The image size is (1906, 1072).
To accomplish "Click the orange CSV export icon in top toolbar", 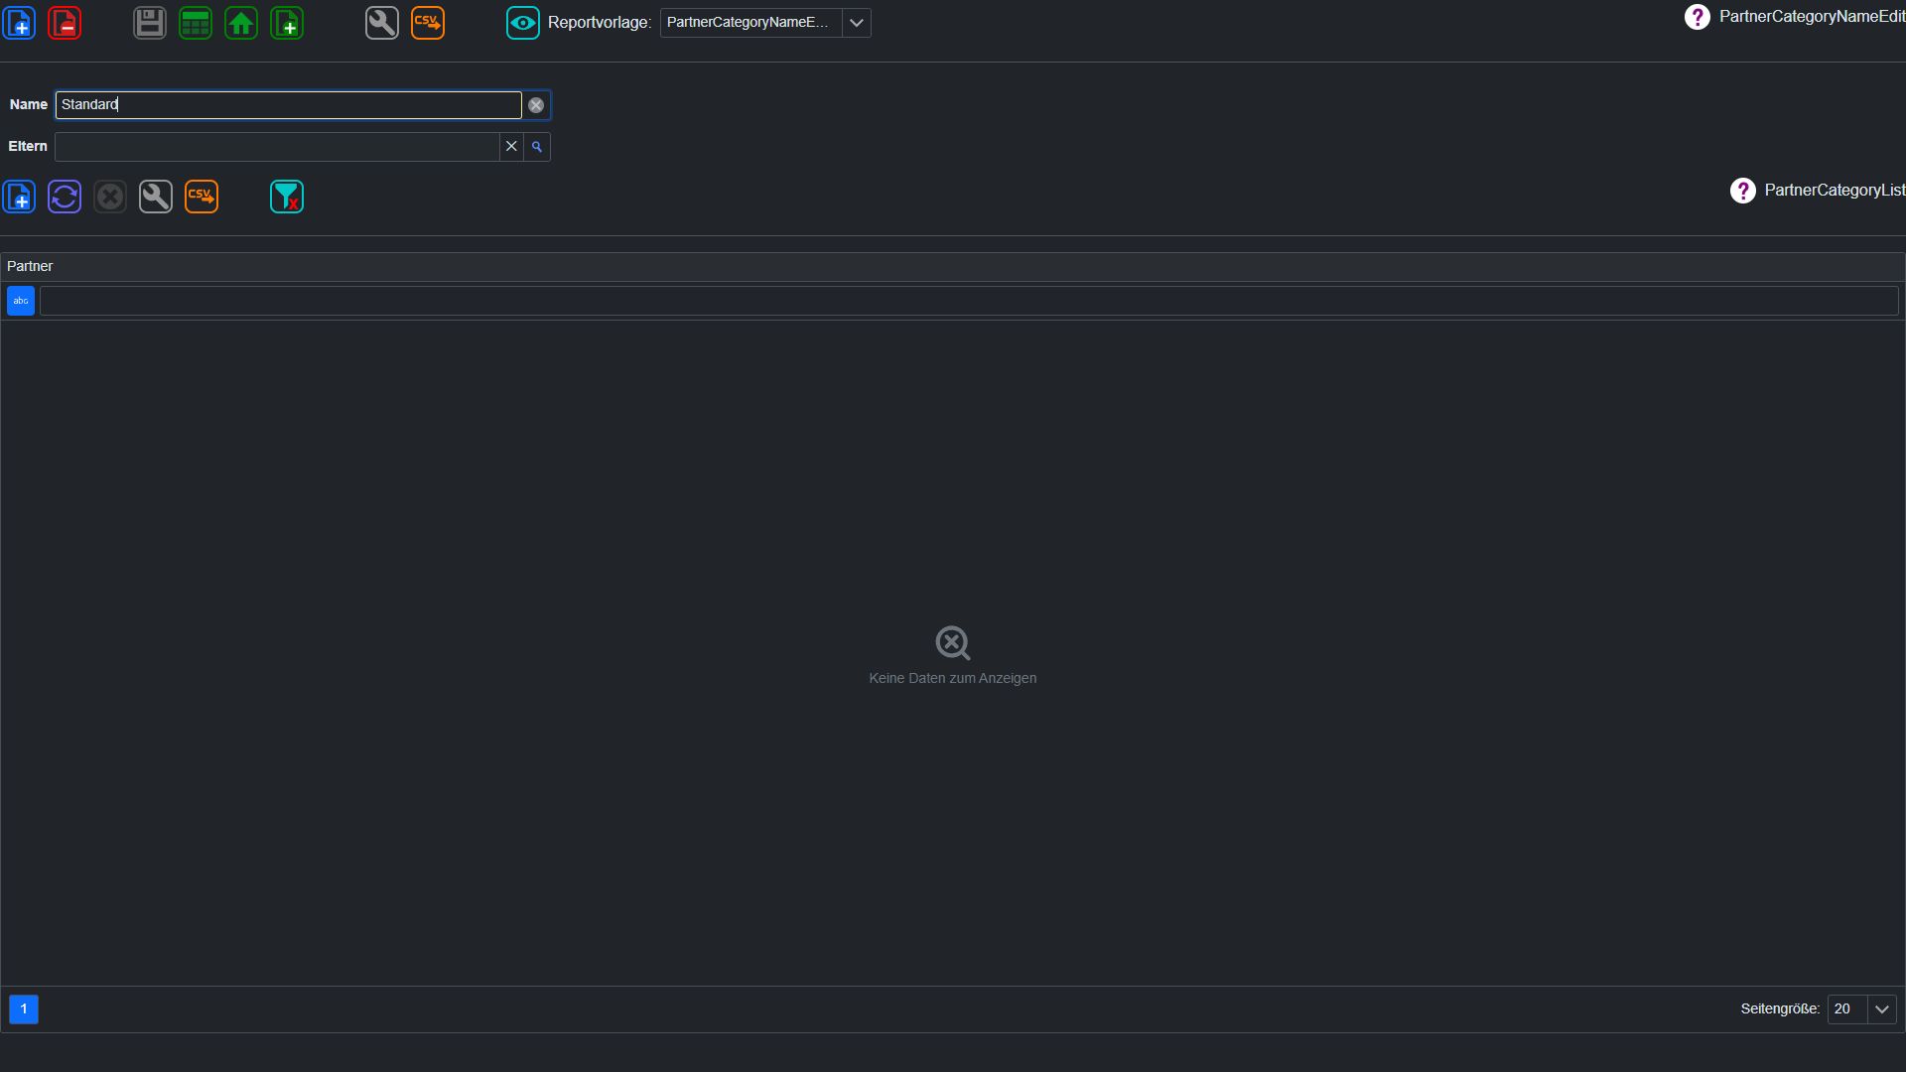I will [428, 23].
